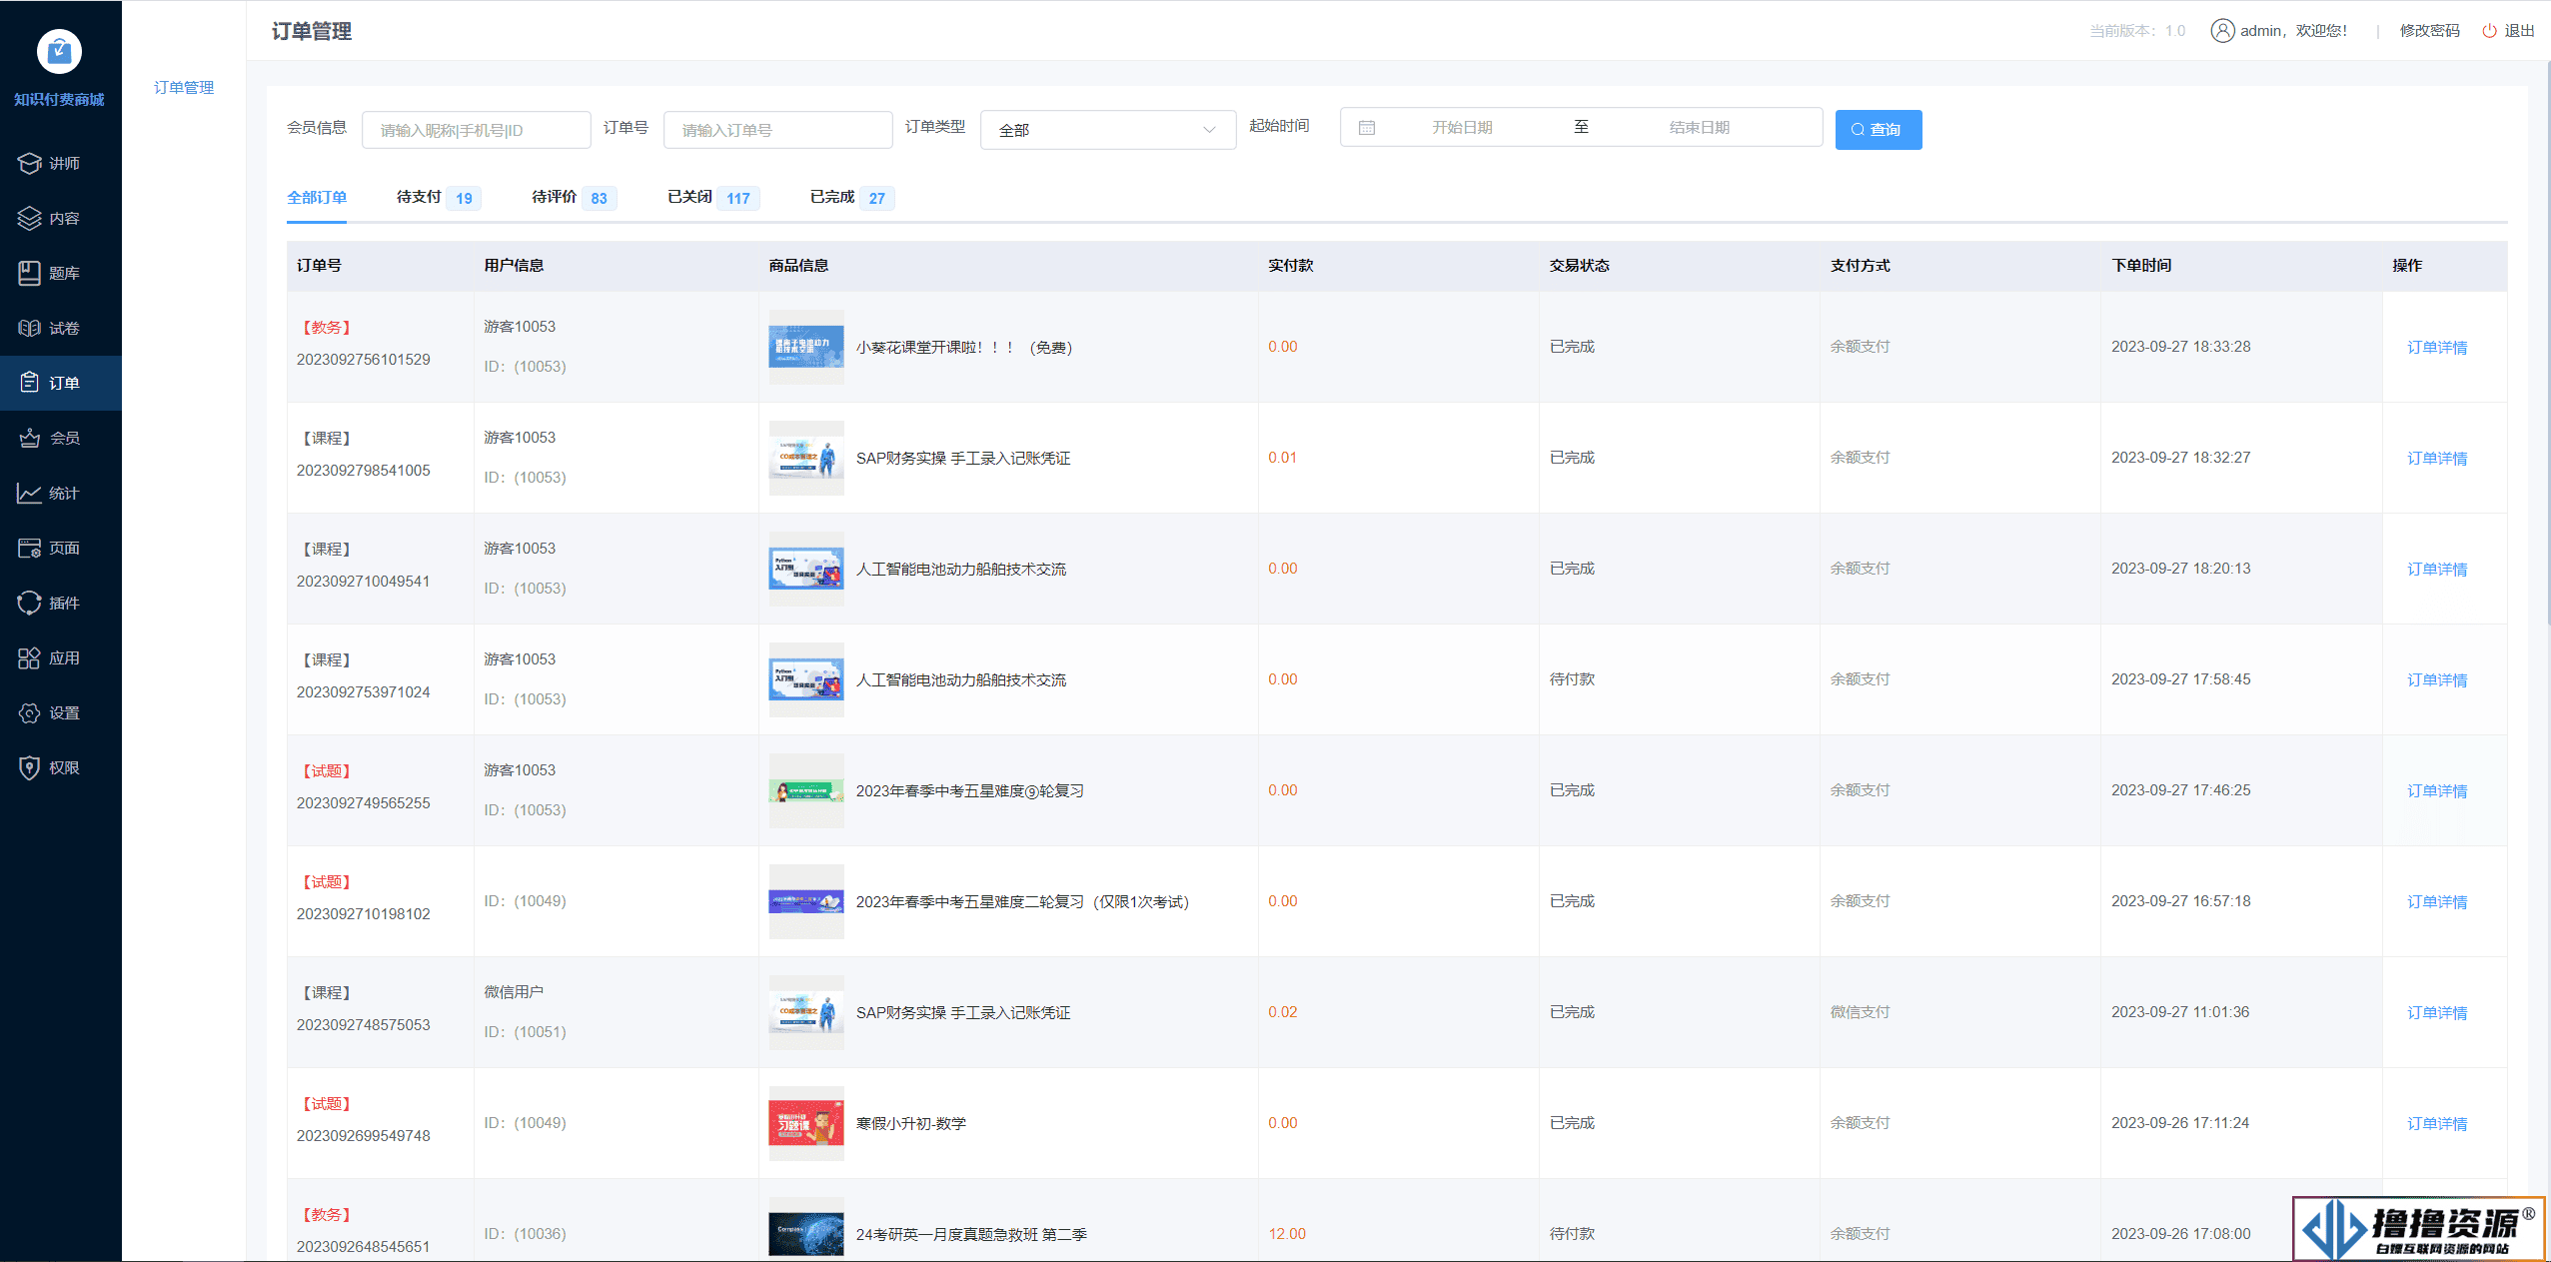Focus the 会员信息 input field
2551x1262 pixels.
pos(476,130)
